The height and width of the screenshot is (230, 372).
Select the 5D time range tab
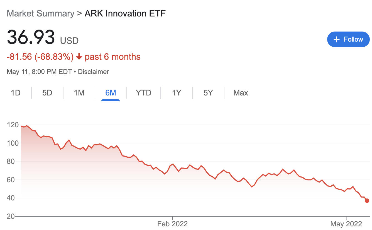pyautogui.click(x=47, y=93)
